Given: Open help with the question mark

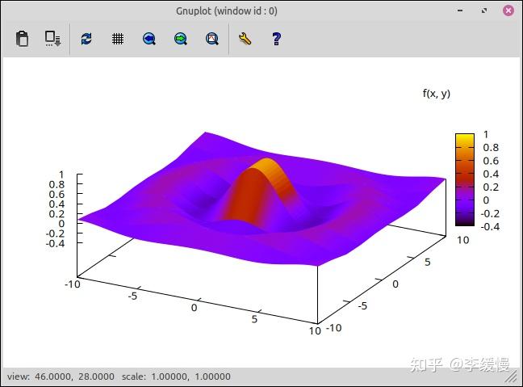Looking at the screenshot, I should 276,39.
